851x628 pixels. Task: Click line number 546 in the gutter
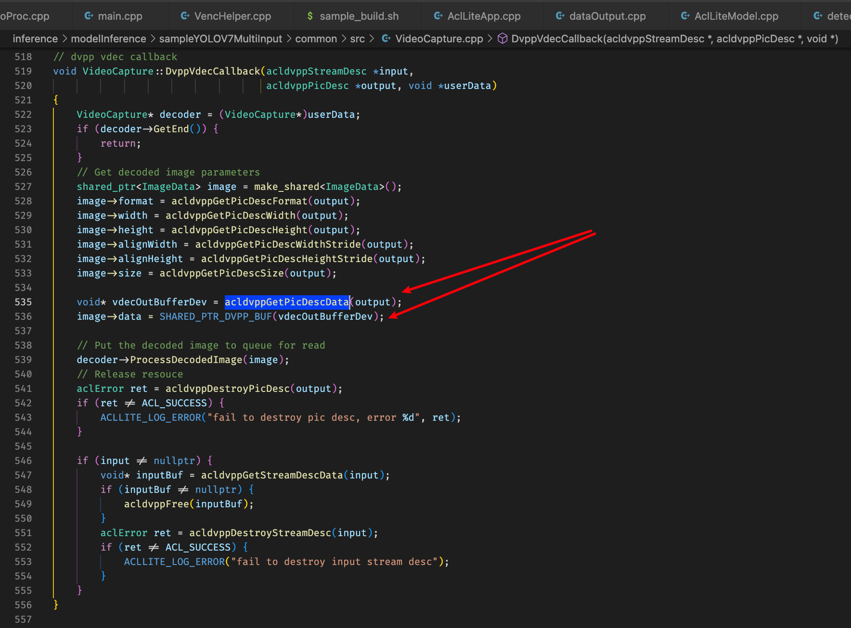[23, 461]
